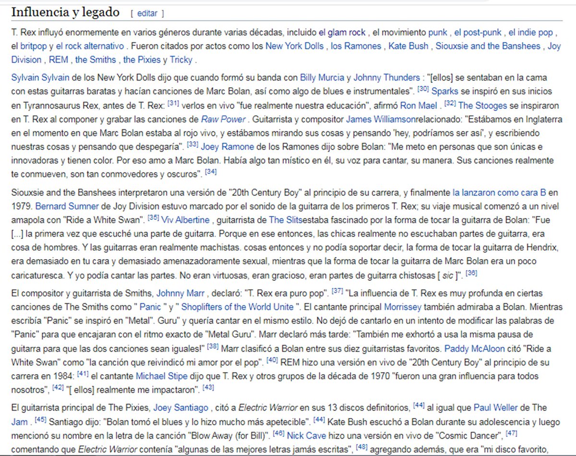Open the 'el indie pop' link
This screenshot has height=456, width=576.
point(531,33)
